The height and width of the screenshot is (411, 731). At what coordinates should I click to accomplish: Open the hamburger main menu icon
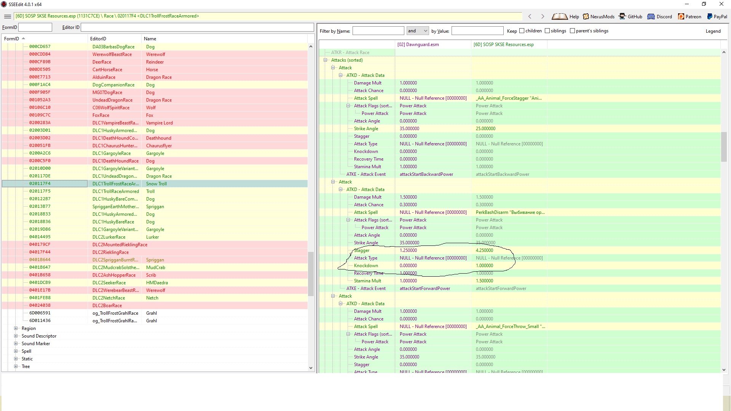coord(7,16)
